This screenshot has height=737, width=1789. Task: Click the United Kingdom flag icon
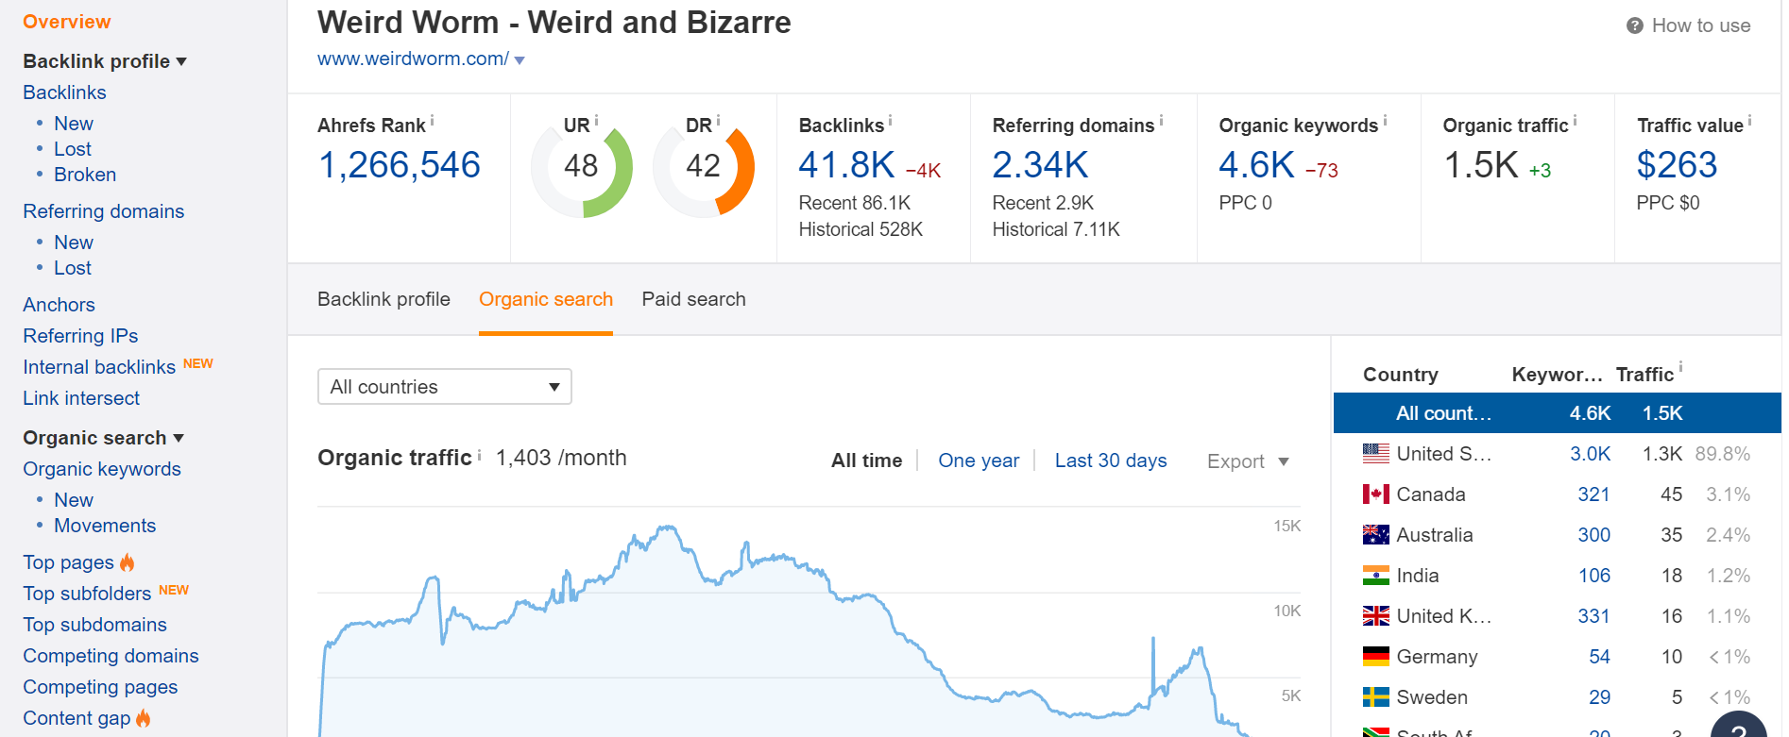tap(1375, 616)
